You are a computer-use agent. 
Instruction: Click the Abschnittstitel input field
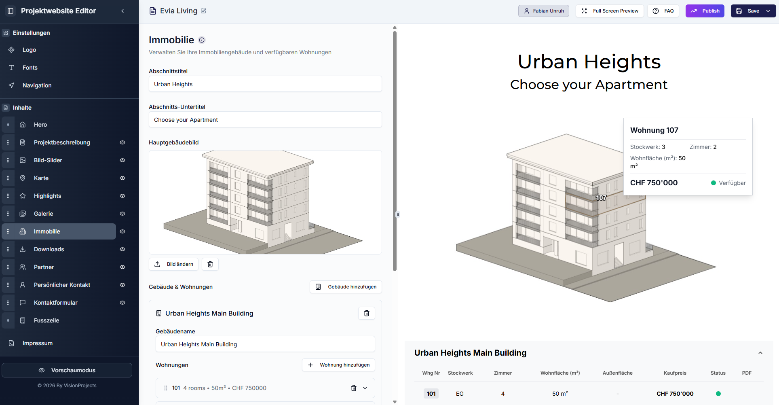point(265,84)
